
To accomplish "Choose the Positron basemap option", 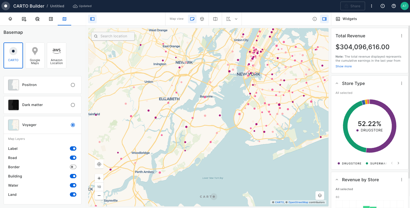I will click(x=73, y=85).
